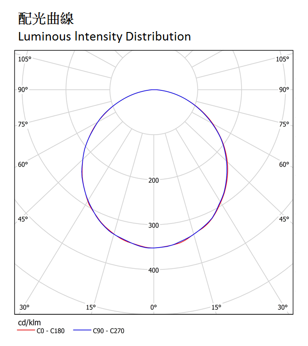Click the 400 radial scale label
This screenshot has width=308, height=346.
click(x=154, y=270)
